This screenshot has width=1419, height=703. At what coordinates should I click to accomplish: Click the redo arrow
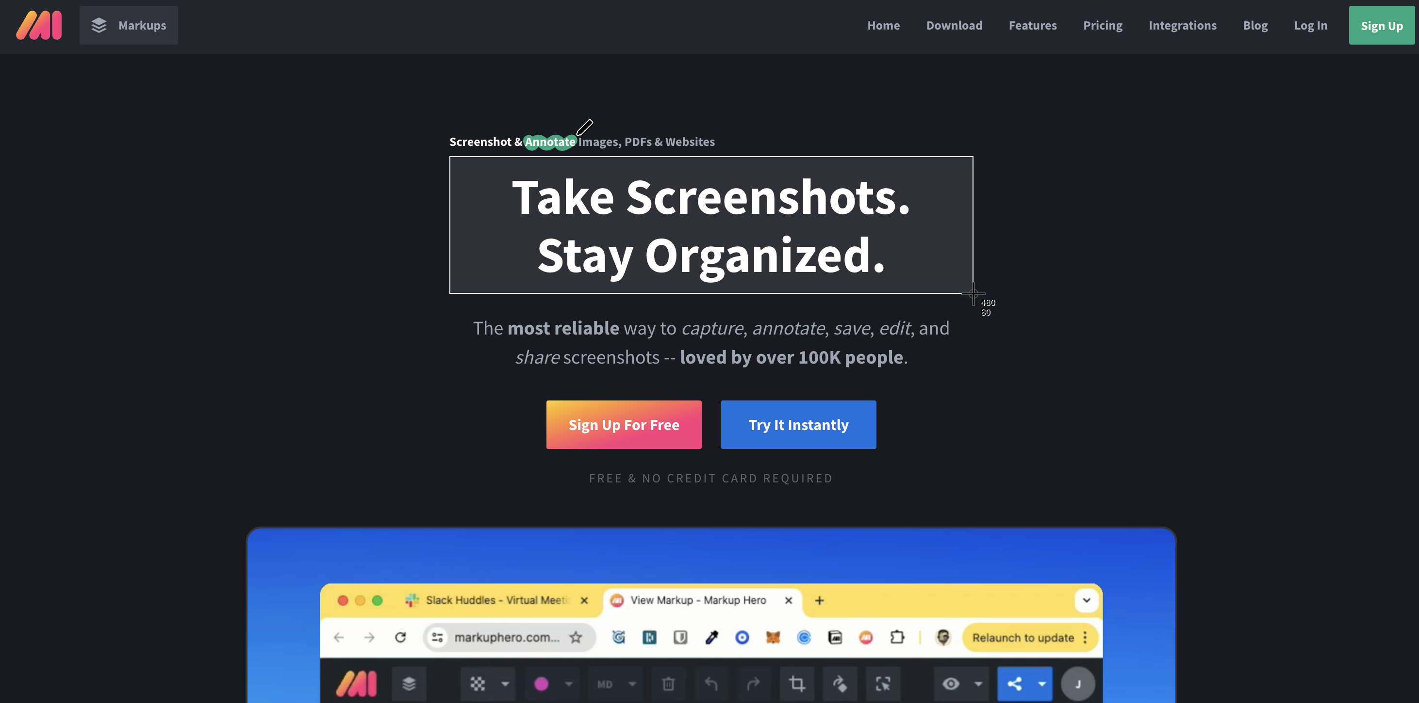pyautogui.click(x=753, y=684)
